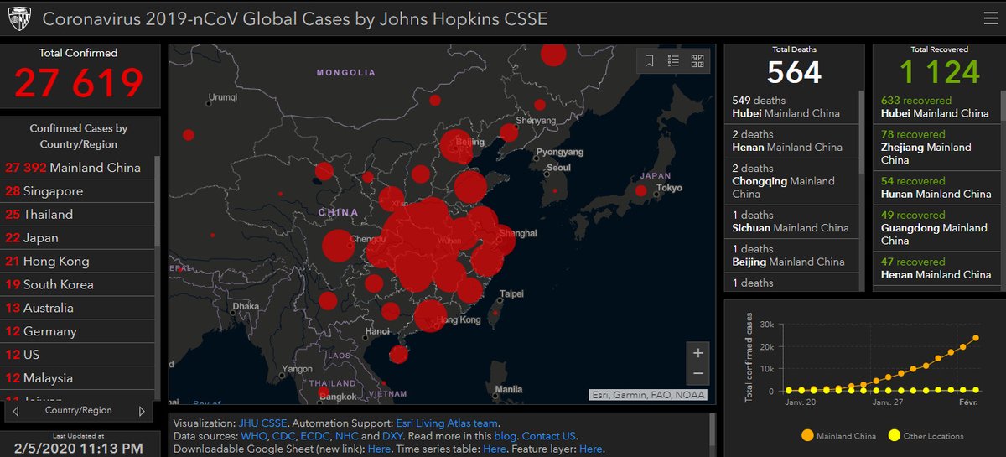Screen dimensions: 1006x457
Task: Open the Esri Living Atlas team link
Action: [448, 423]
